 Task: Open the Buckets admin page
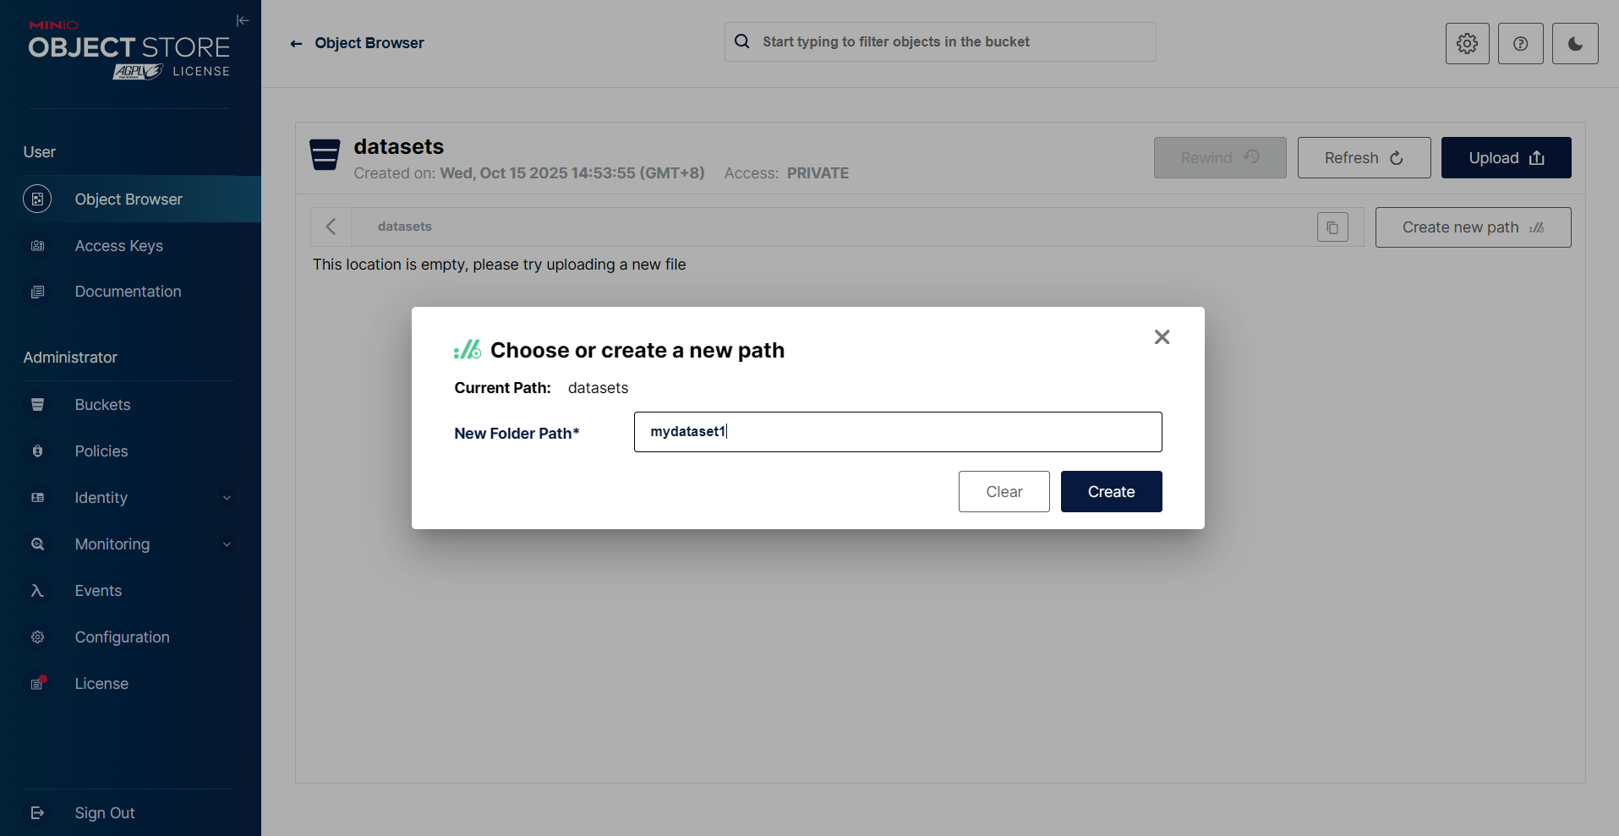pos(102,405)
